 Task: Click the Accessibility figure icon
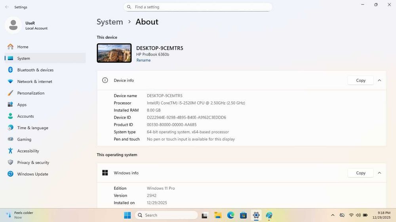coord(10,151)
